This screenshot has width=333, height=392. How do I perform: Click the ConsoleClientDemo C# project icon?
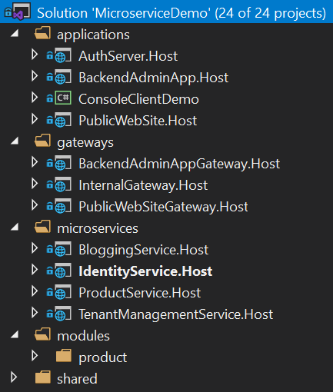[63, 98]
